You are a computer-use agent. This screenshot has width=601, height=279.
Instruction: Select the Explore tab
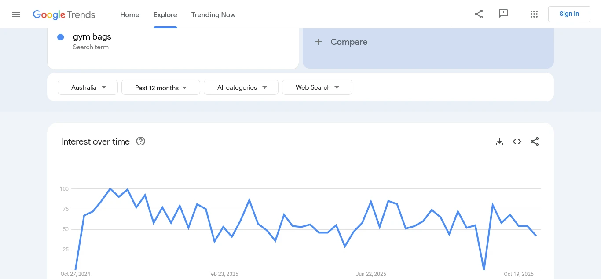(x=165, y=15)
